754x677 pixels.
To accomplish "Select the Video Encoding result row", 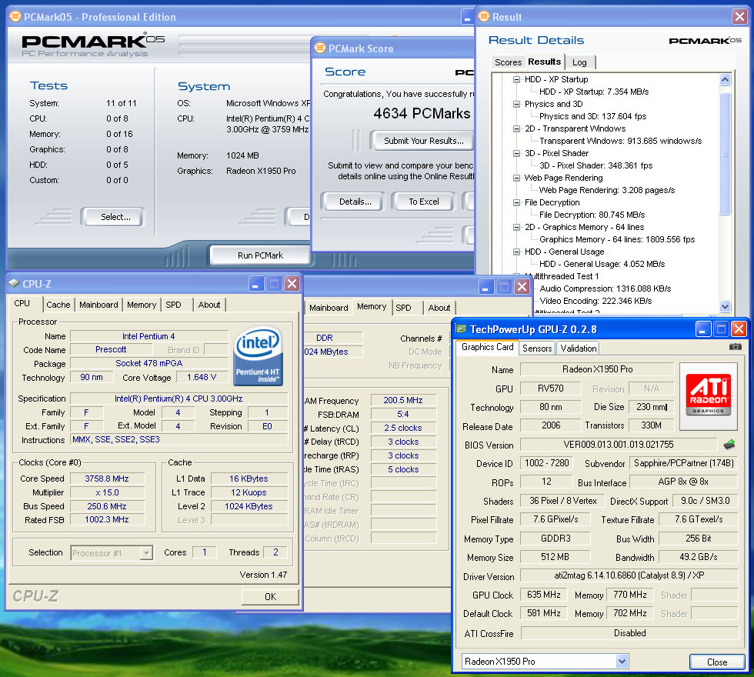I will 596,301.
